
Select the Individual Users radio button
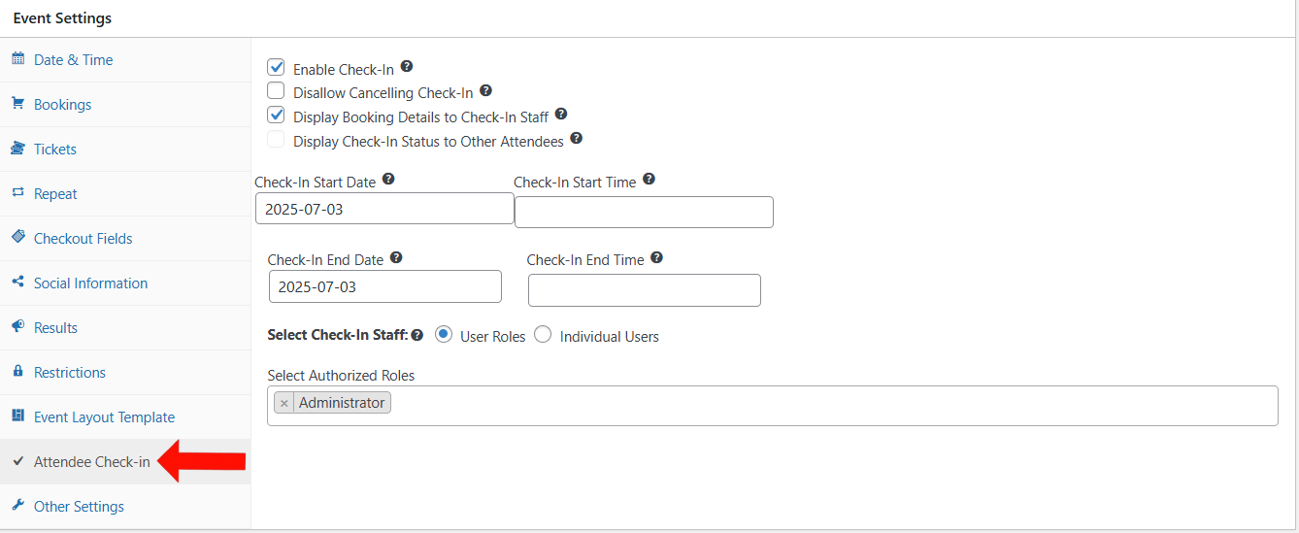pos(543,335)
